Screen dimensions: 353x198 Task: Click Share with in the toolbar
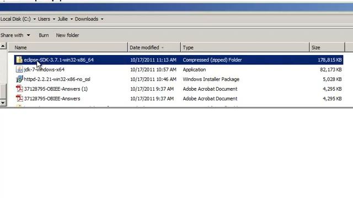12,35
